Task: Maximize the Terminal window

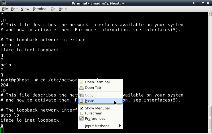Action: tap(203, 3)
